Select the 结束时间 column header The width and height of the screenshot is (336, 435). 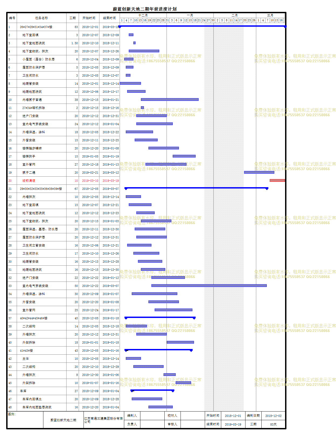tap(109, 18)
